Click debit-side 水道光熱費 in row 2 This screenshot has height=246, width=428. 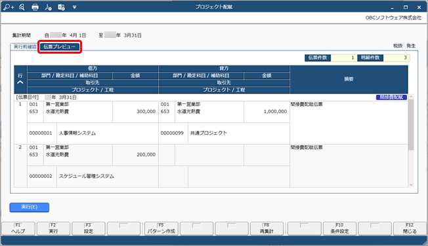[57, 154]
